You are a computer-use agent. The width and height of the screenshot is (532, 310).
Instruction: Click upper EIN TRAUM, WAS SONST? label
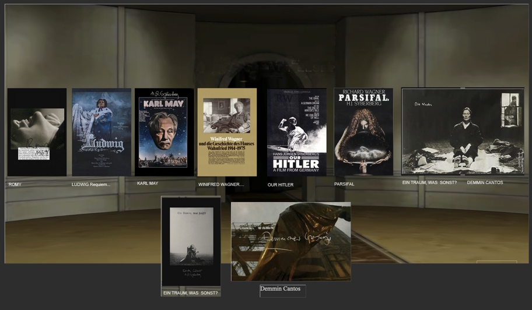tap(429, 183)
